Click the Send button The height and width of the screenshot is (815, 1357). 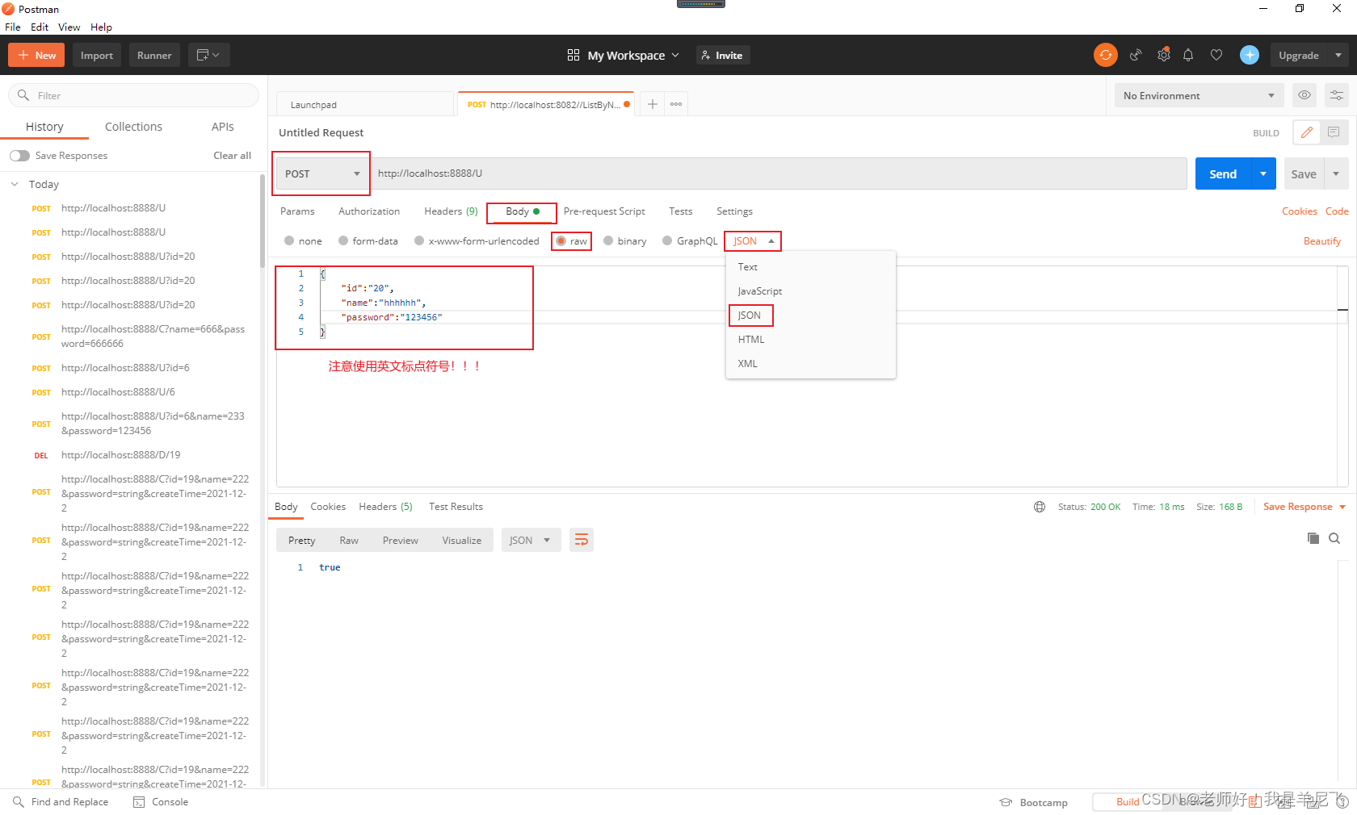(x=1223, y=173)
